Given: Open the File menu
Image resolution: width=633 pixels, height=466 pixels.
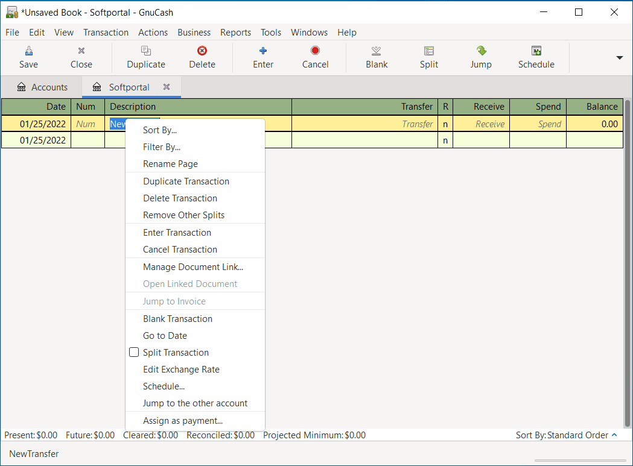Looking at the screenshot, I should 12,33.
